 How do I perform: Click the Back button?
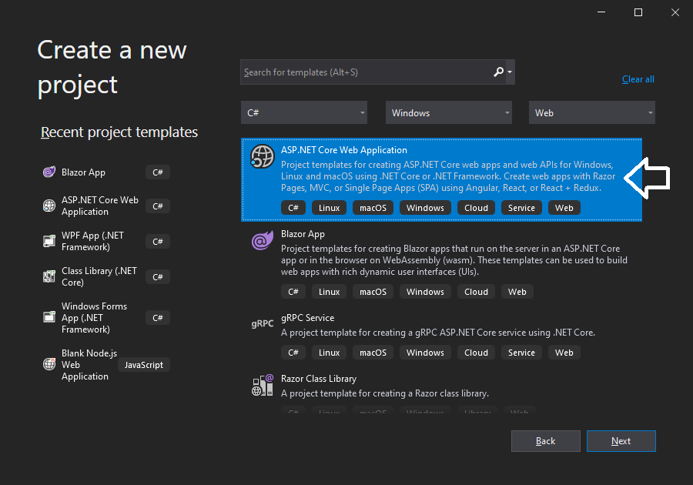pyautogui.click(x=545, y=441)
